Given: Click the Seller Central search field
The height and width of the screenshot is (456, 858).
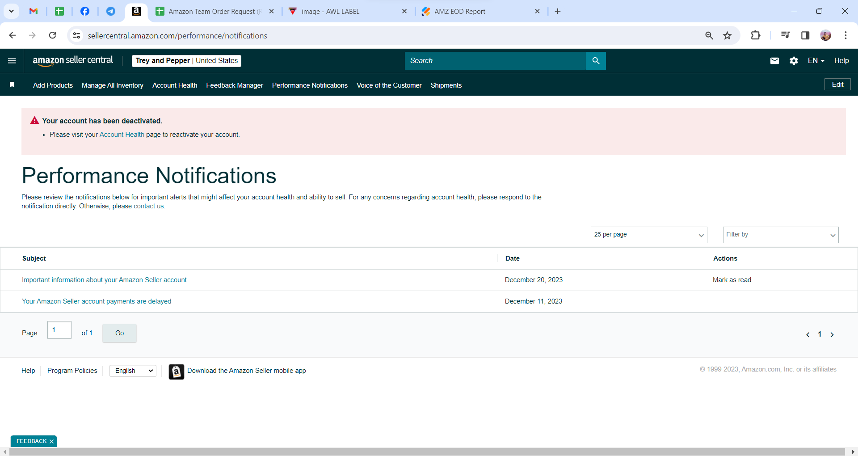Looking at the screenshot, I should click(x=495, y=61).
